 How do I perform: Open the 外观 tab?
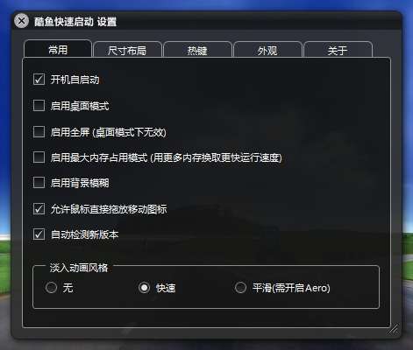tap(267, 51)
